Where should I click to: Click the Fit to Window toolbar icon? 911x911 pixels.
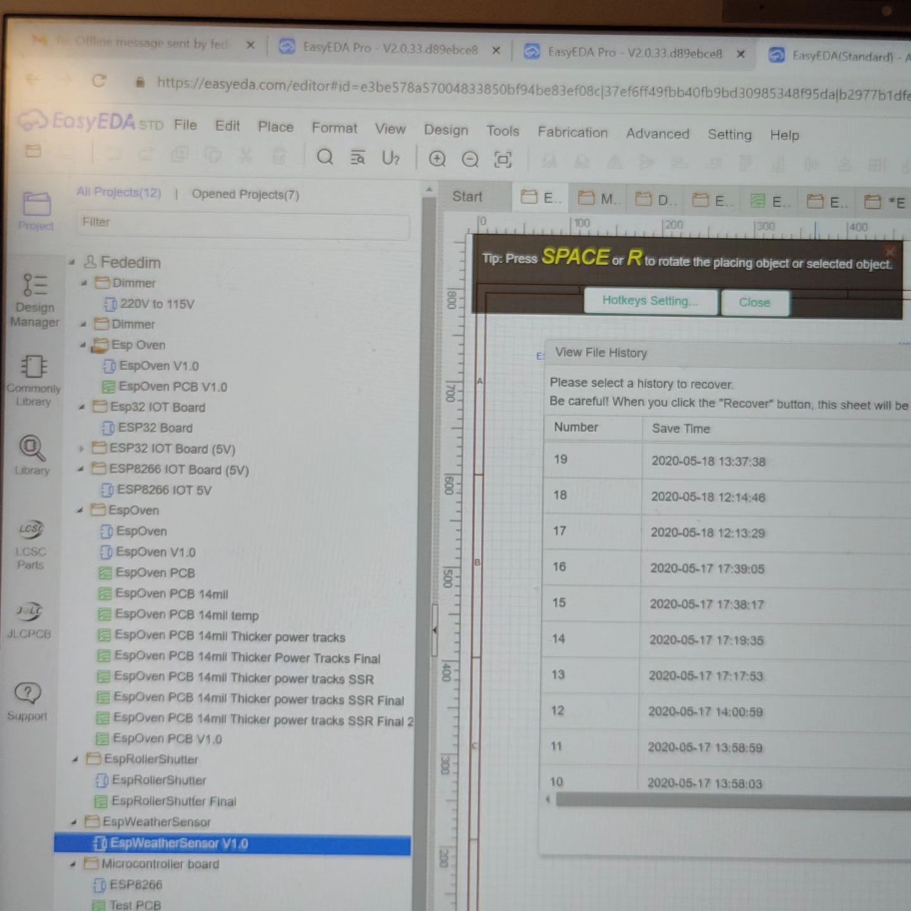(503, 159)
